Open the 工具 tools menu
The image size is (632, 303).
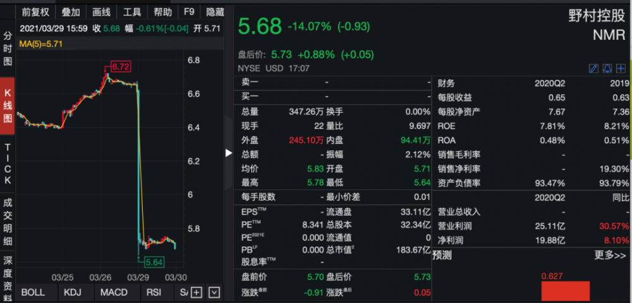point(132,12)
